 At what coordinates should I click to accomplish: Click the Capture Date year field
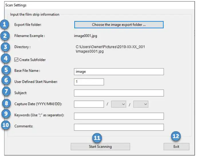point(89,104)
